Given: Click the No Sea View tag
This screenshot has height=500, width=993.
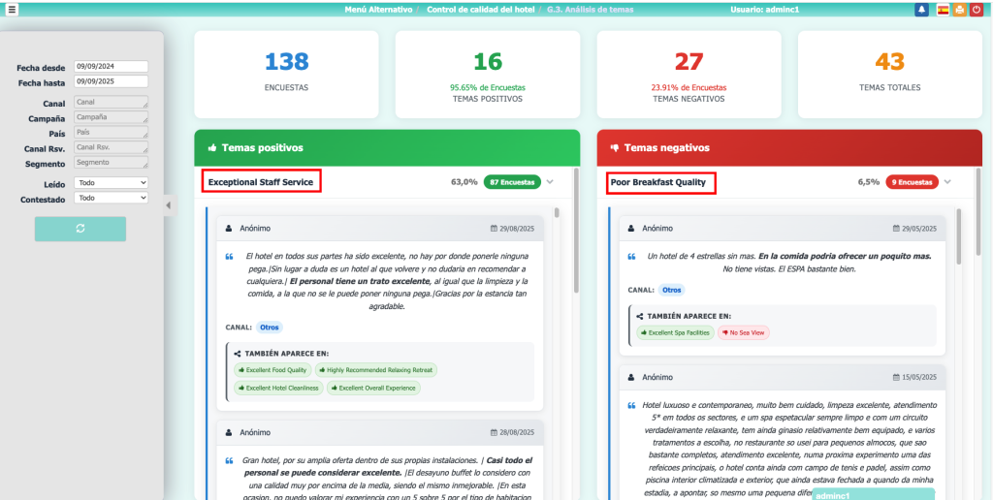Looking at the screenshot, I should [744, 332].
